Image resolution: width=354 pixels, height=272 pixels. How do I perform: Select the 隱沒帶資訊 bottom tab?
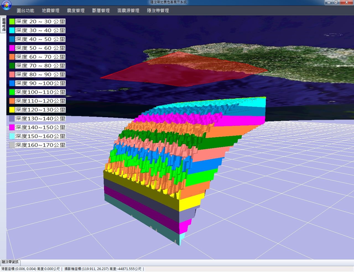point(10,262)
